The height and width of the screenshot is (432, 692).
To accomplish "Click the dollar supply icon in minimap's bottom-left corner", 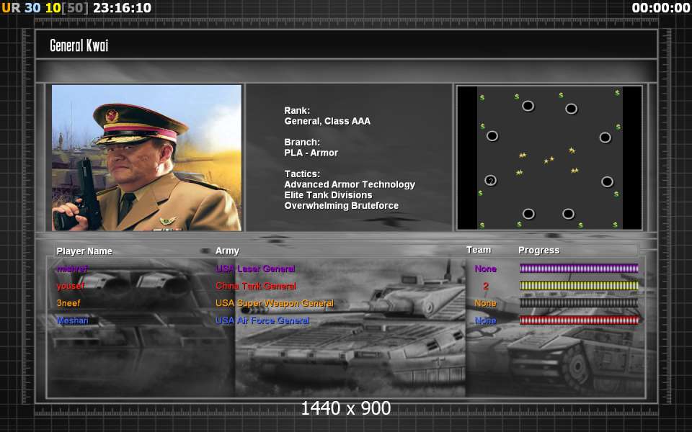I will (x=482, y=225).
